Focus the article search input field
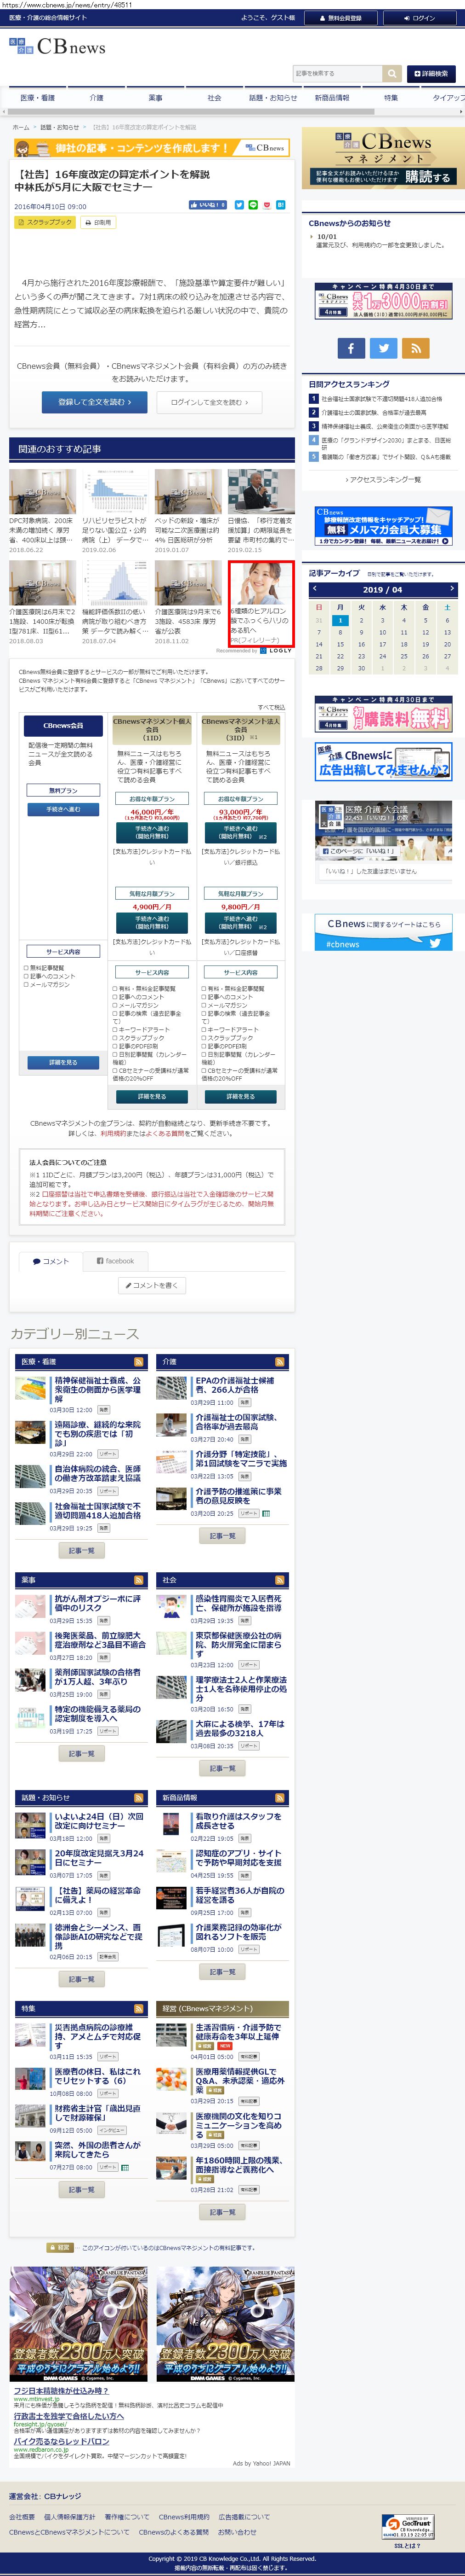465x2576 pixels. tap(337, 73)
